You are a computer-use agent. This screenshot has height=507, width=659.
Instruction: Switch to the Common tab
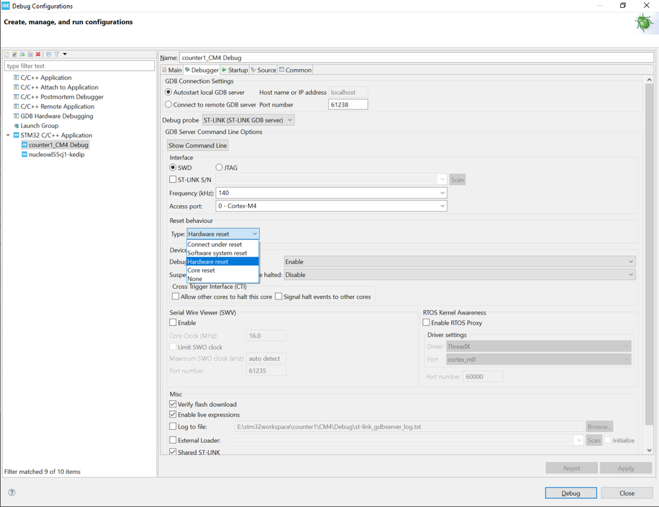(x=296, y=70)
